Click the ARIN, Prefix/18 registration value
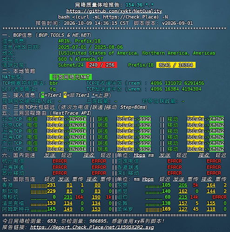The height and width of the screenshot is (232, 230). tap(79, 41)
